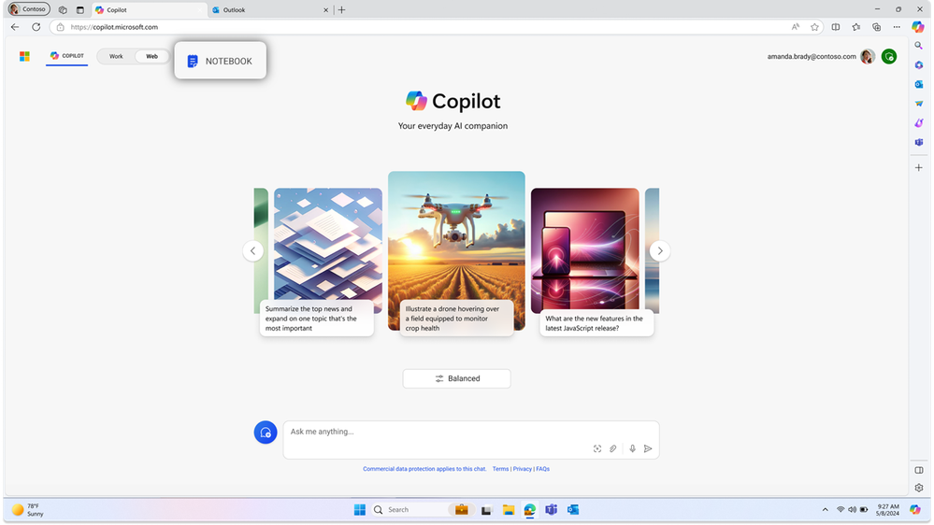Open Favorites list icon in toolbar
Screen dimensions: 934x525
(856, 27)
